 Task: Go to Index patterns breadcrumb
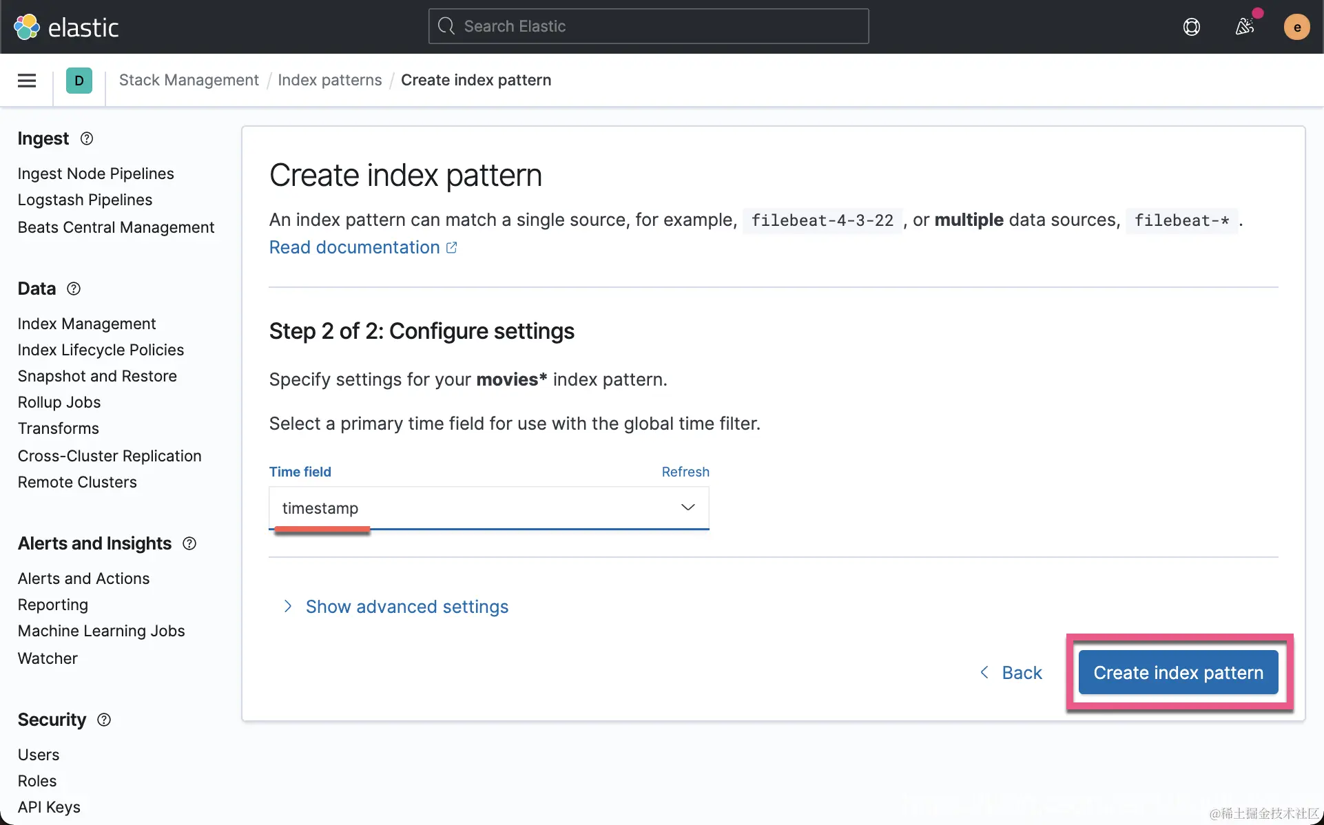pos(329,81)
